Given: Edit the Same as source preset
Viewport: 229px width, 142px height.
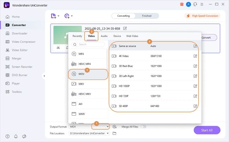Looking at the screenshot, I should click(x=195, y=46).
